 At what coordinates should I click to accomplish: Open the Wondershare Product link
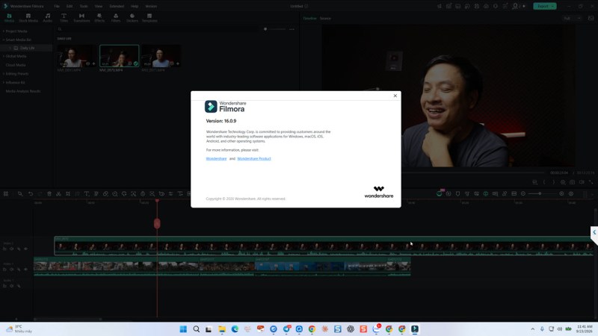(x=254, y=158)
